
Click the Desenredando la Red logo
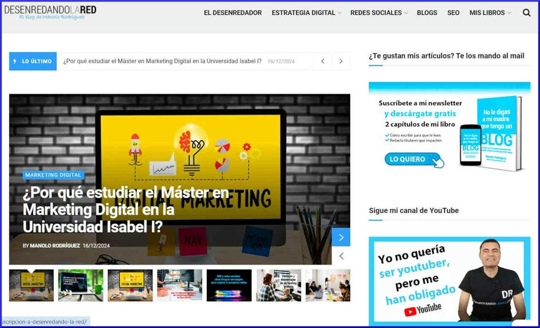[x=50, y=12]
